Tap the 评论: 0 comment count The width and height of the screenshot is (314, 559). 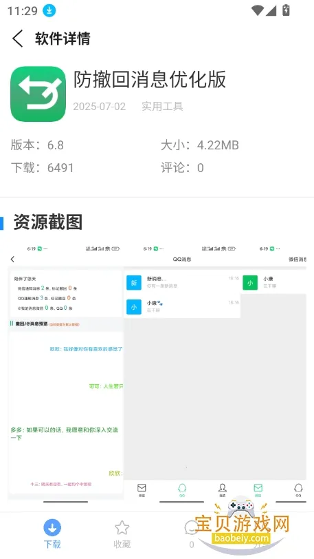[182, 167]
